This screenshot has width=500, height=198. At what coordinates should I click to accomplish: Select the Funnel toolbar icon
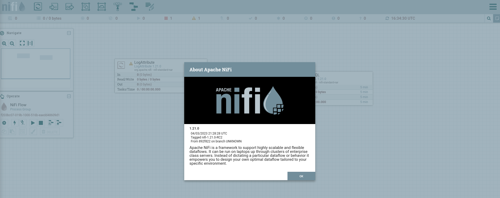(118, 7)
